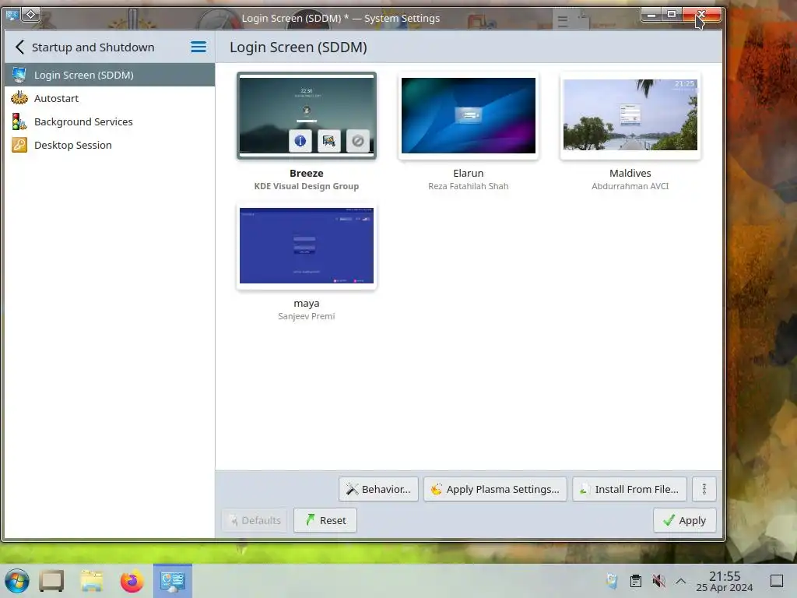The width and height of the screenshot is (797, 598).
Task: Expand hidden system tray icons
Action: coord(681,581)
